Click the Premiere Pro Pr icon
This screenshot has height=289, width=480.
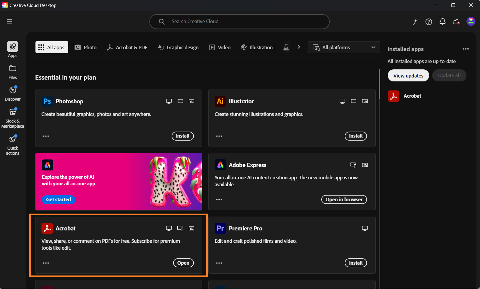(220, 228)
